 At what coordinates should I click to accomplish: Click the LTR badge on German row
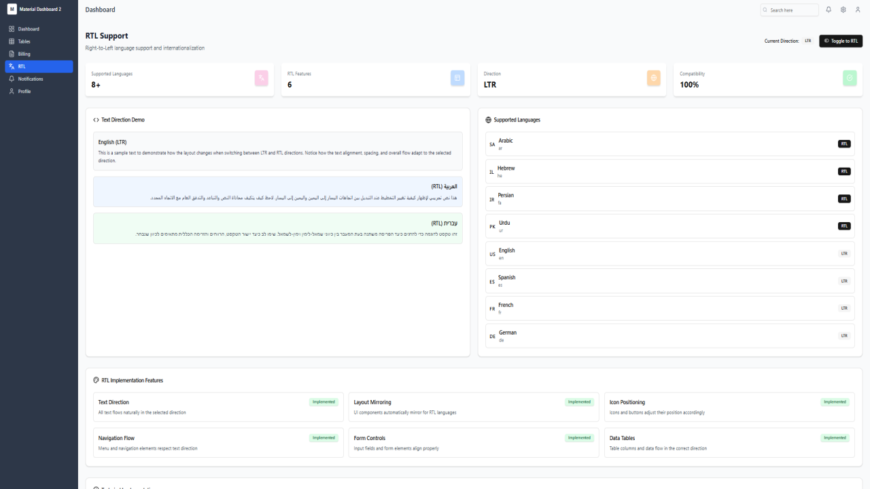click(844, 336)
